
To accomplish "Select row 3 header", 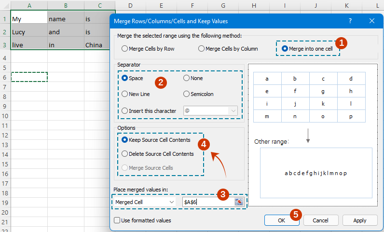I will coord(5,45).
